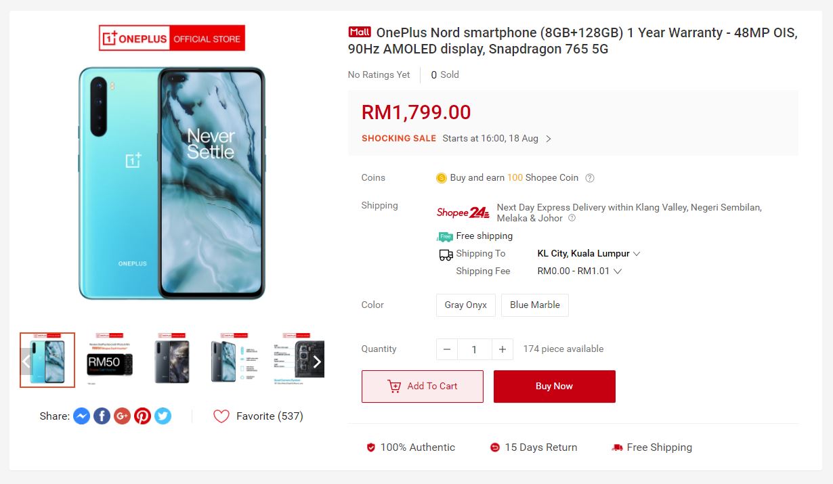833x484 pixels.
Task: Share product on Facebook
Action: 102,416
